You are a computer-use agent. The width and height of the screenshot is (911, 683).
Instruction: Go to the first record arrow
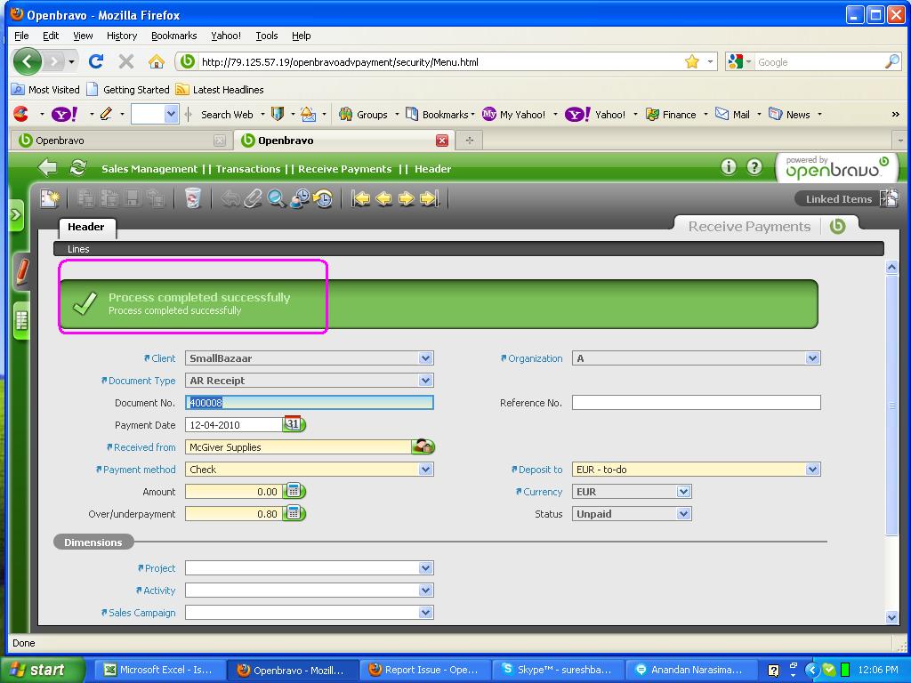tap(360, 198)
